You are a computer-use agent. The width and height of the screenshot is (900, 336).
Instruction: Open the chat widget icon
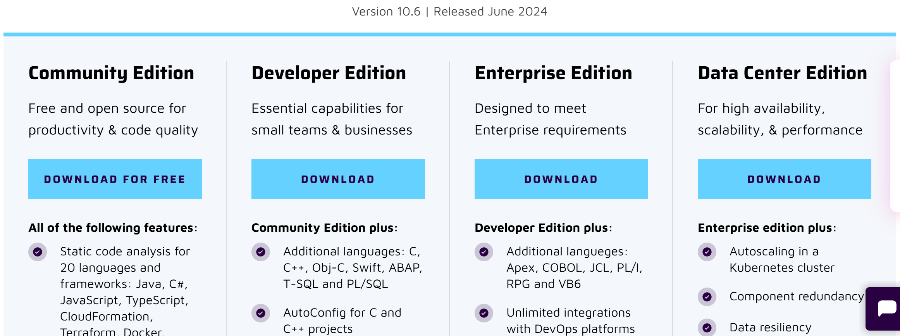click(886, 309)
